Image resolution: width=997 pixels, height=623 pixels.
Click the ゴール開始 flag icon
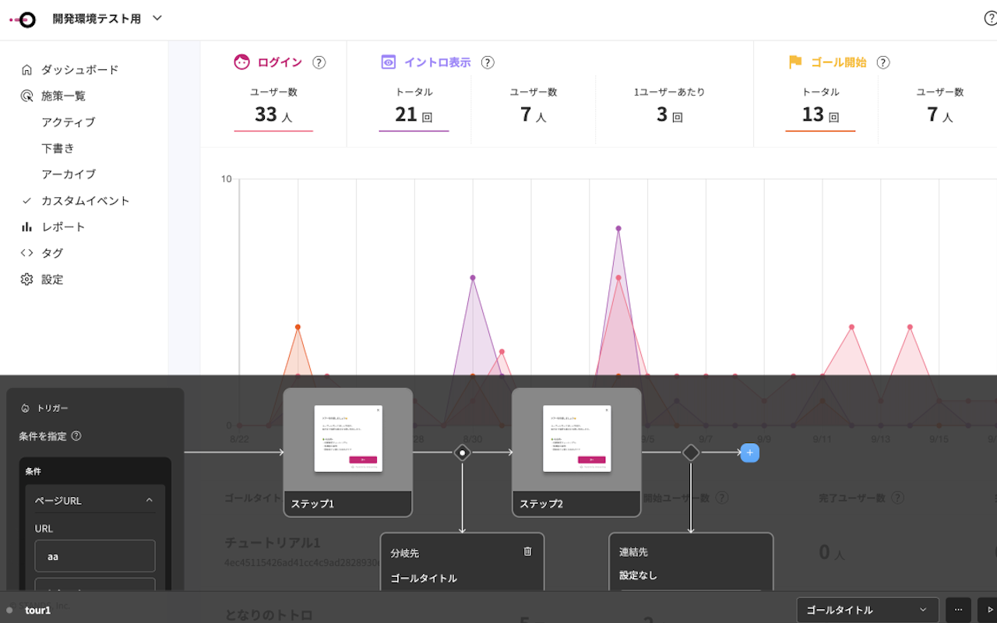[795, 62]
